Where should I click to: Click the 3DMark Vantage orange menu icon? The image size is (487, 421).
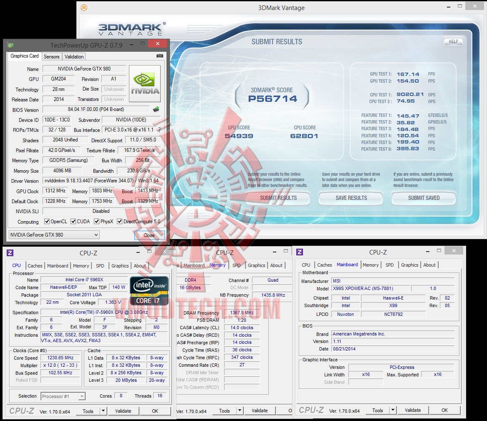84,8
